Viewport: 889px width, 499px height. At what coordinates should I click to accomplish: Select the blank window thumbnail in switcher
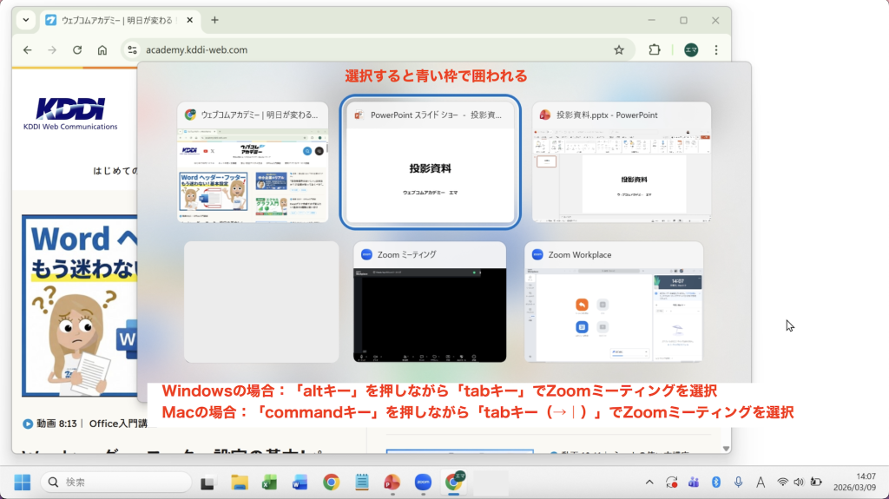coord(261,302)
